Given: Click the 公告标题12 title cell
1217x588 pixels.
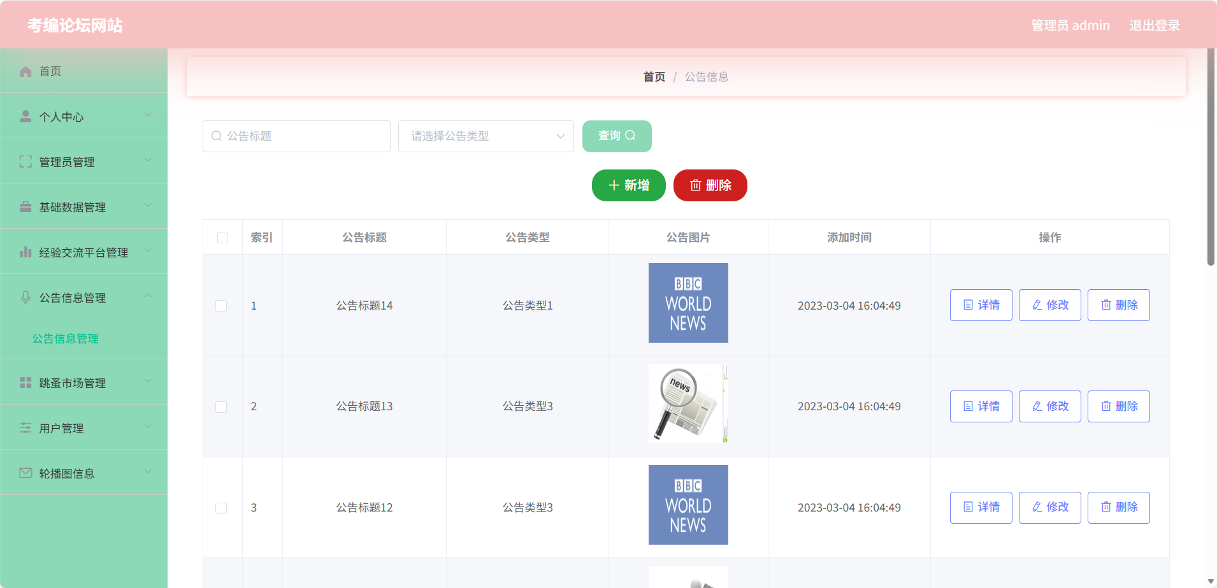Looking at the screenshot, I should [364, 508].
